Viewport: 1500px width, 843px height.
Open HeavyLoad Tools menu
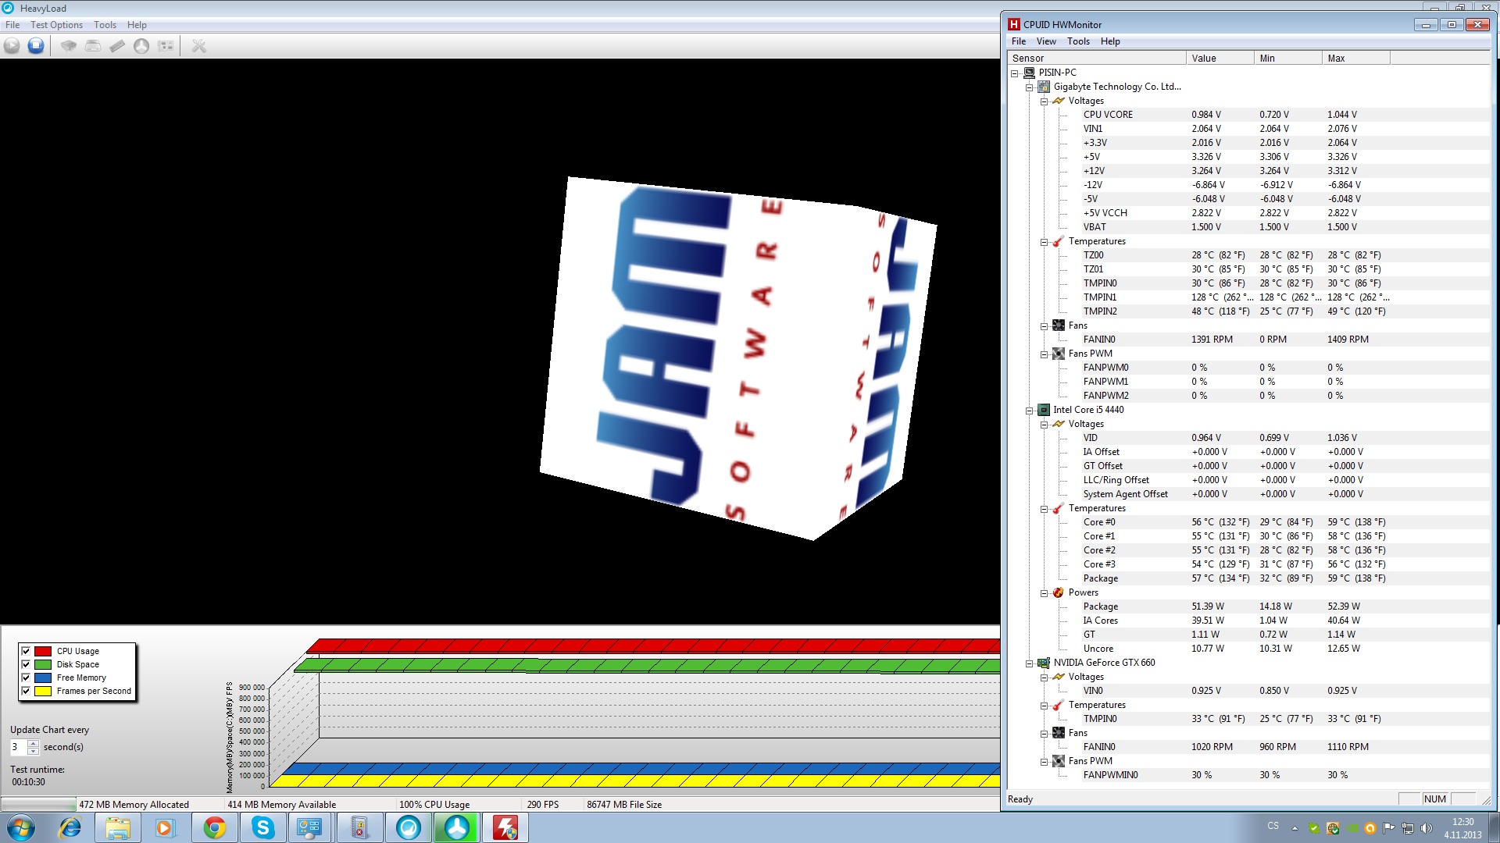105,25
